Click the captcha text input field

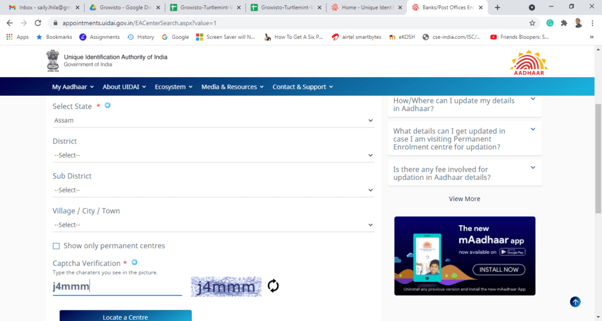117,287
